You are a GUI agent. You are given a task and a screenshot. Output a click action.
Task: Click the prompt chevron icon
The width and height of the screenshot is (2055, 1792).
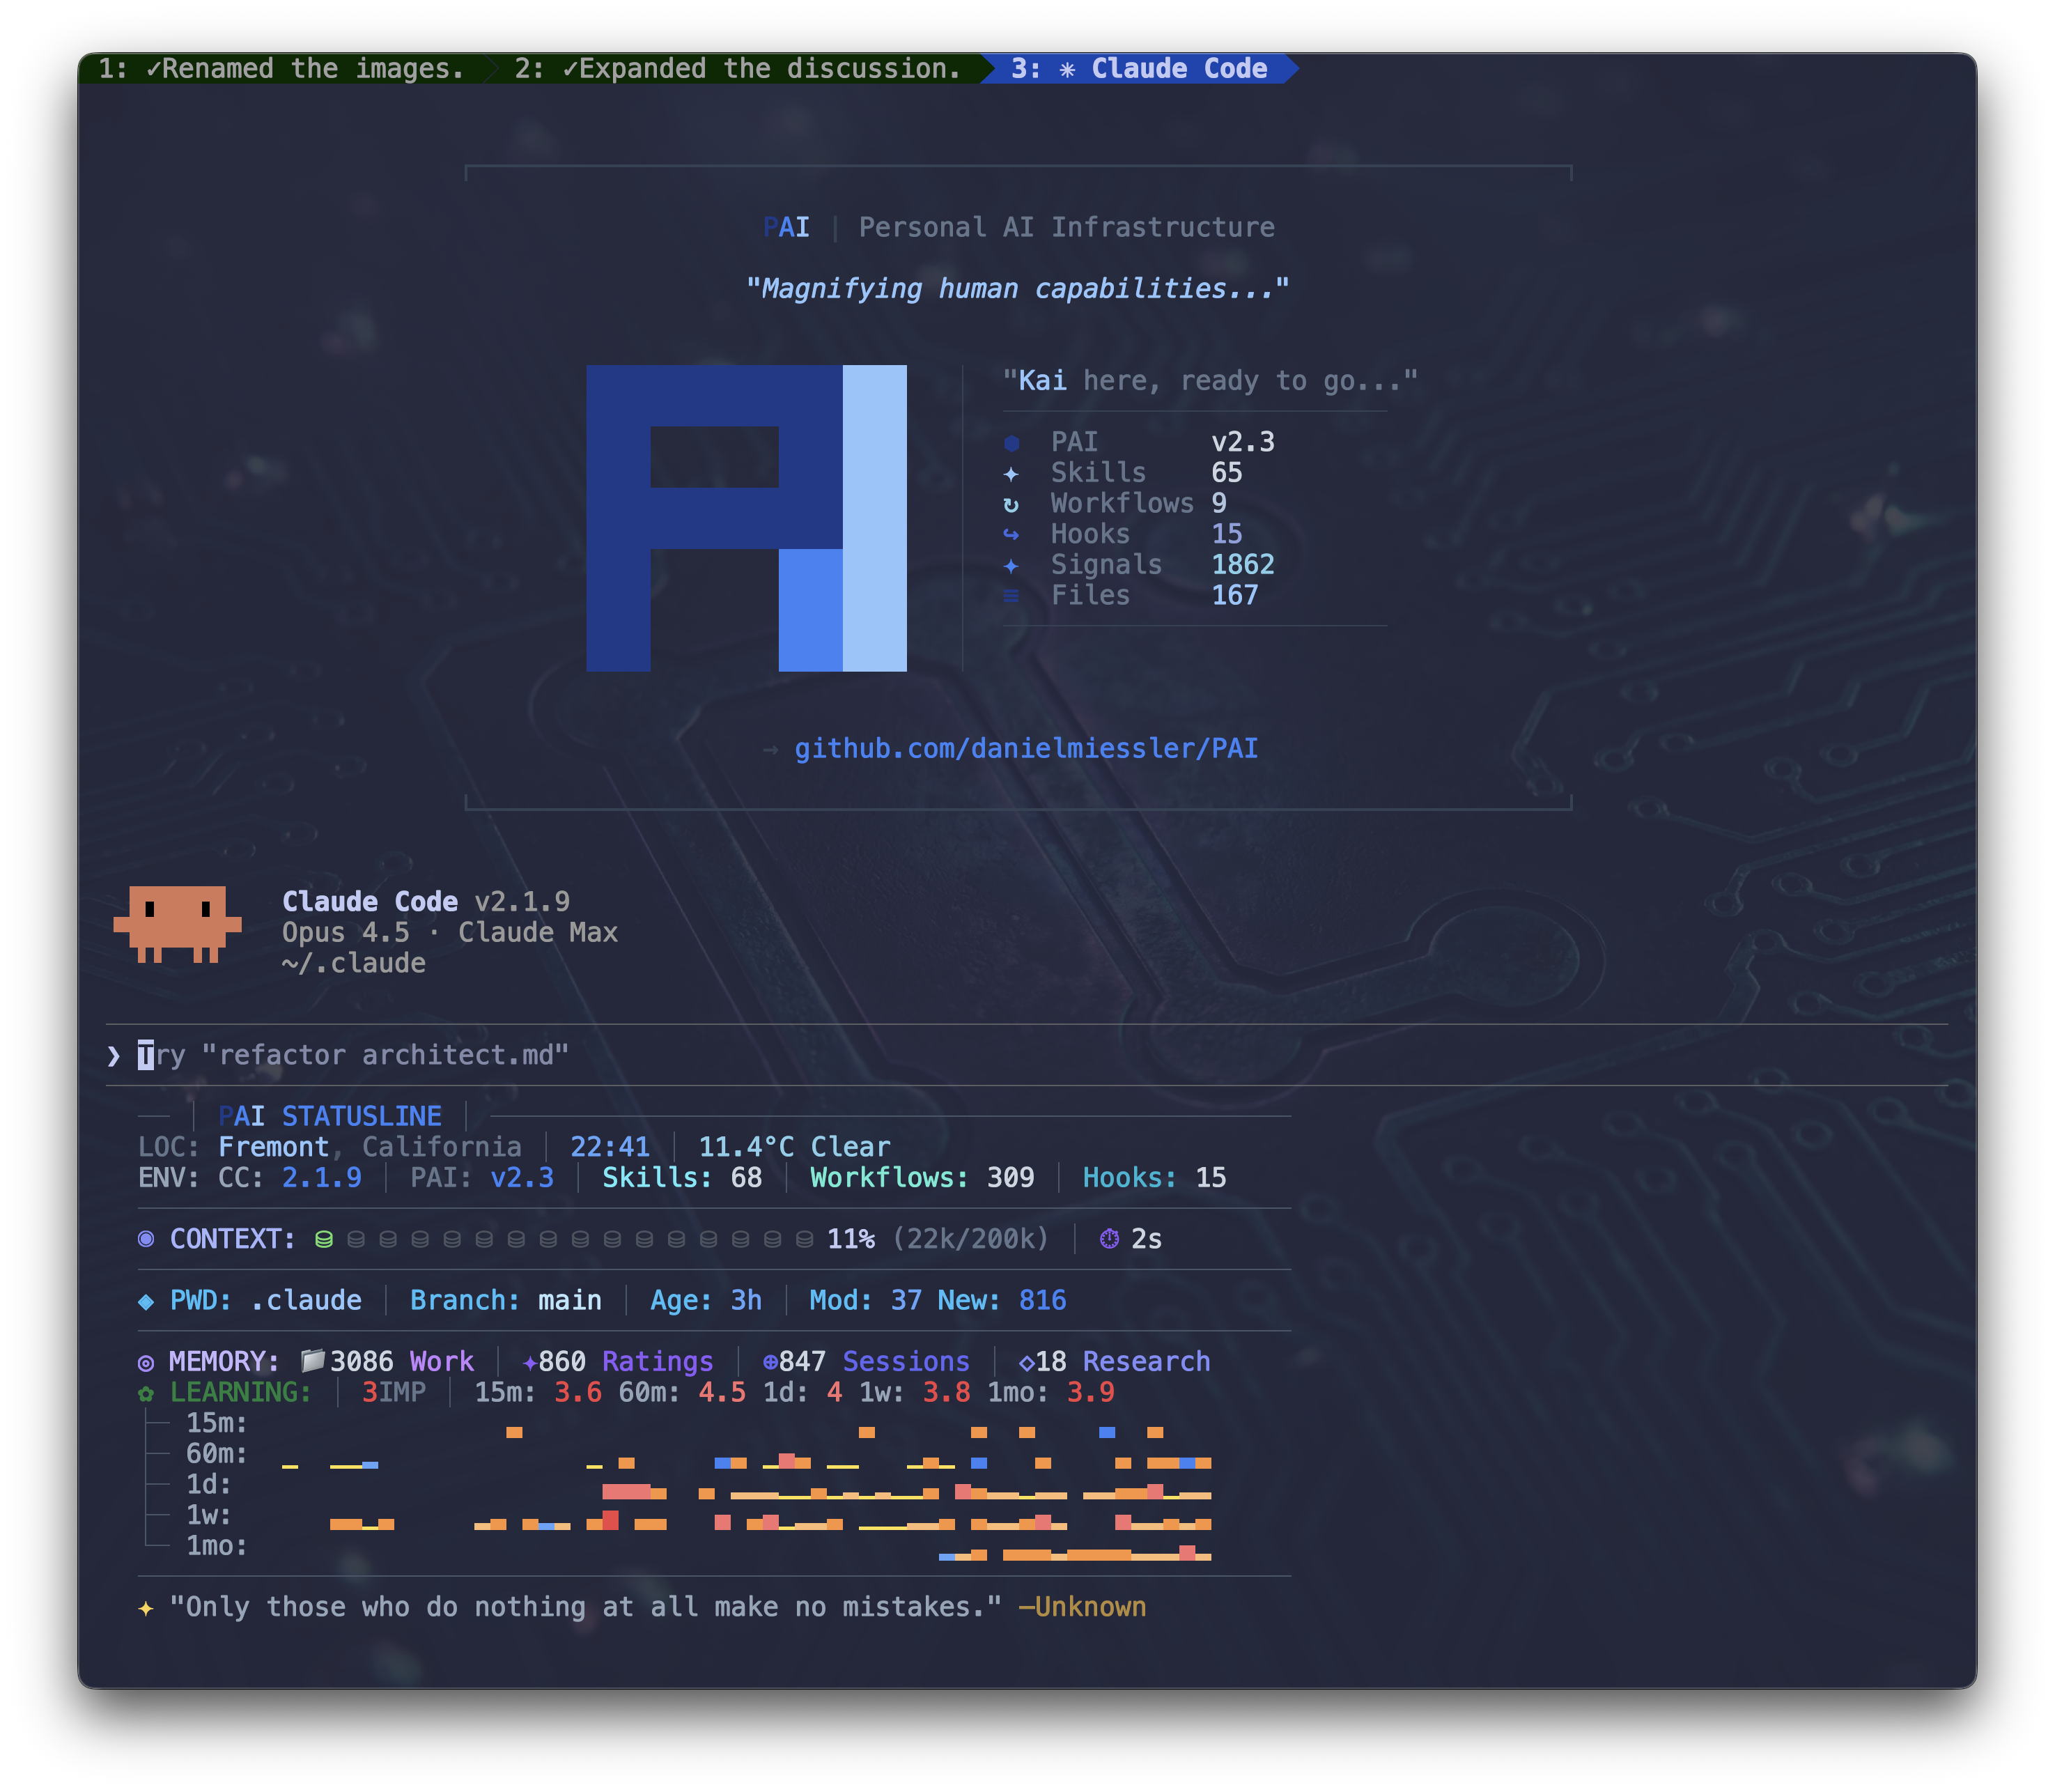point(113,1056)
